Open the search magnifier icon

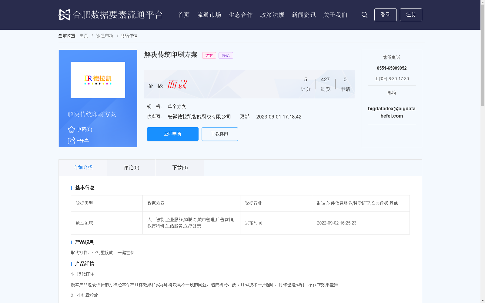(x=364, y=15)
